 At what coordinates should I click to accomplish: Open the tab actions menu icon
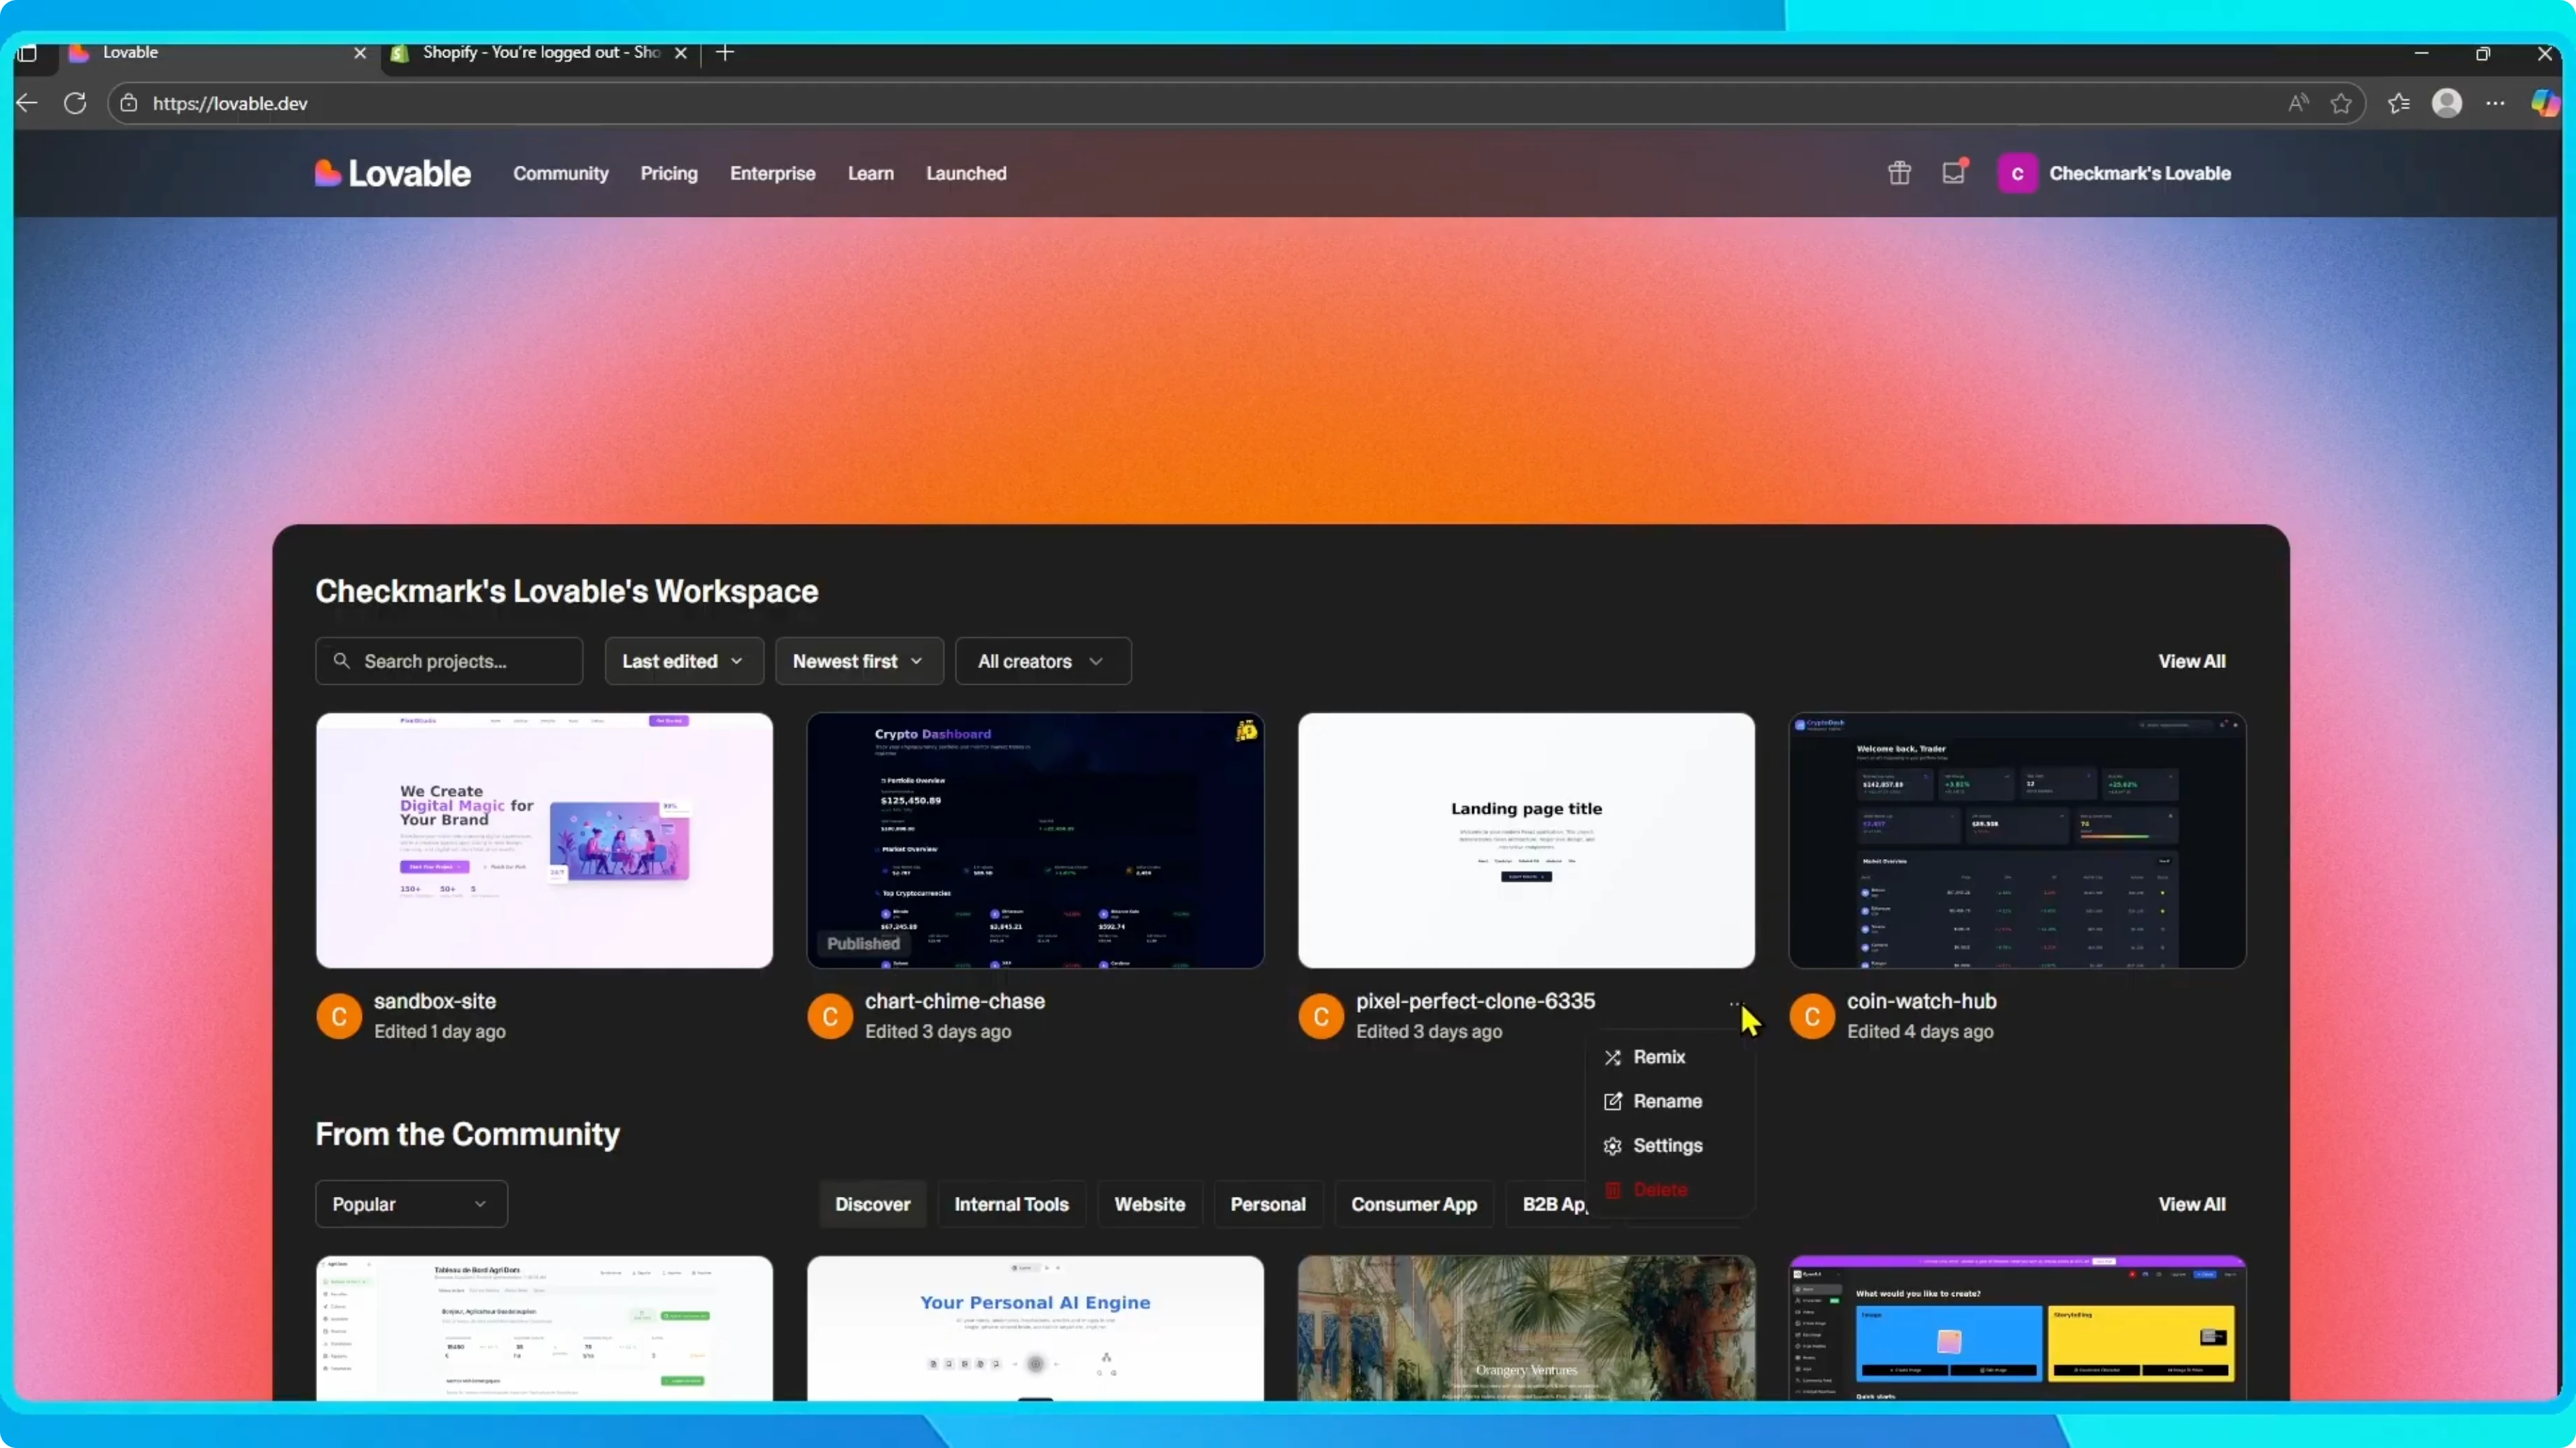[x=27, y=53]
